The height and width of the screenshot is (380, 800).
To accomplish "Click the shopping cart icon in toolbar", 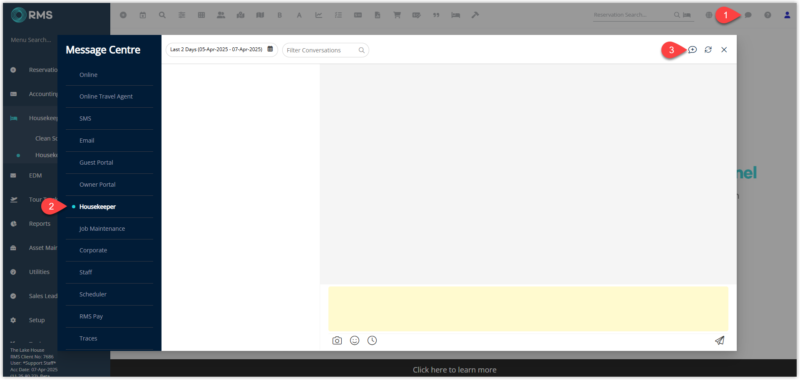I will pyautogui.click(x=397, y=15).
